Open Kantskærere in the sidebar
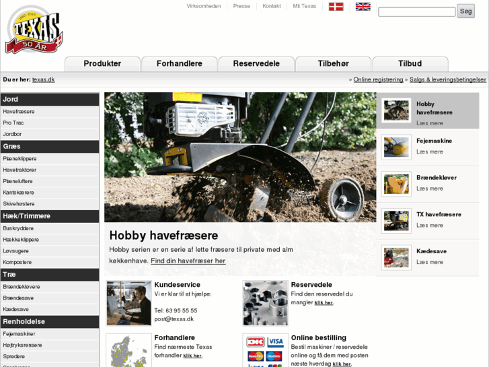The width and height of the screenshot is (489, 367). (x=50, y=193)
